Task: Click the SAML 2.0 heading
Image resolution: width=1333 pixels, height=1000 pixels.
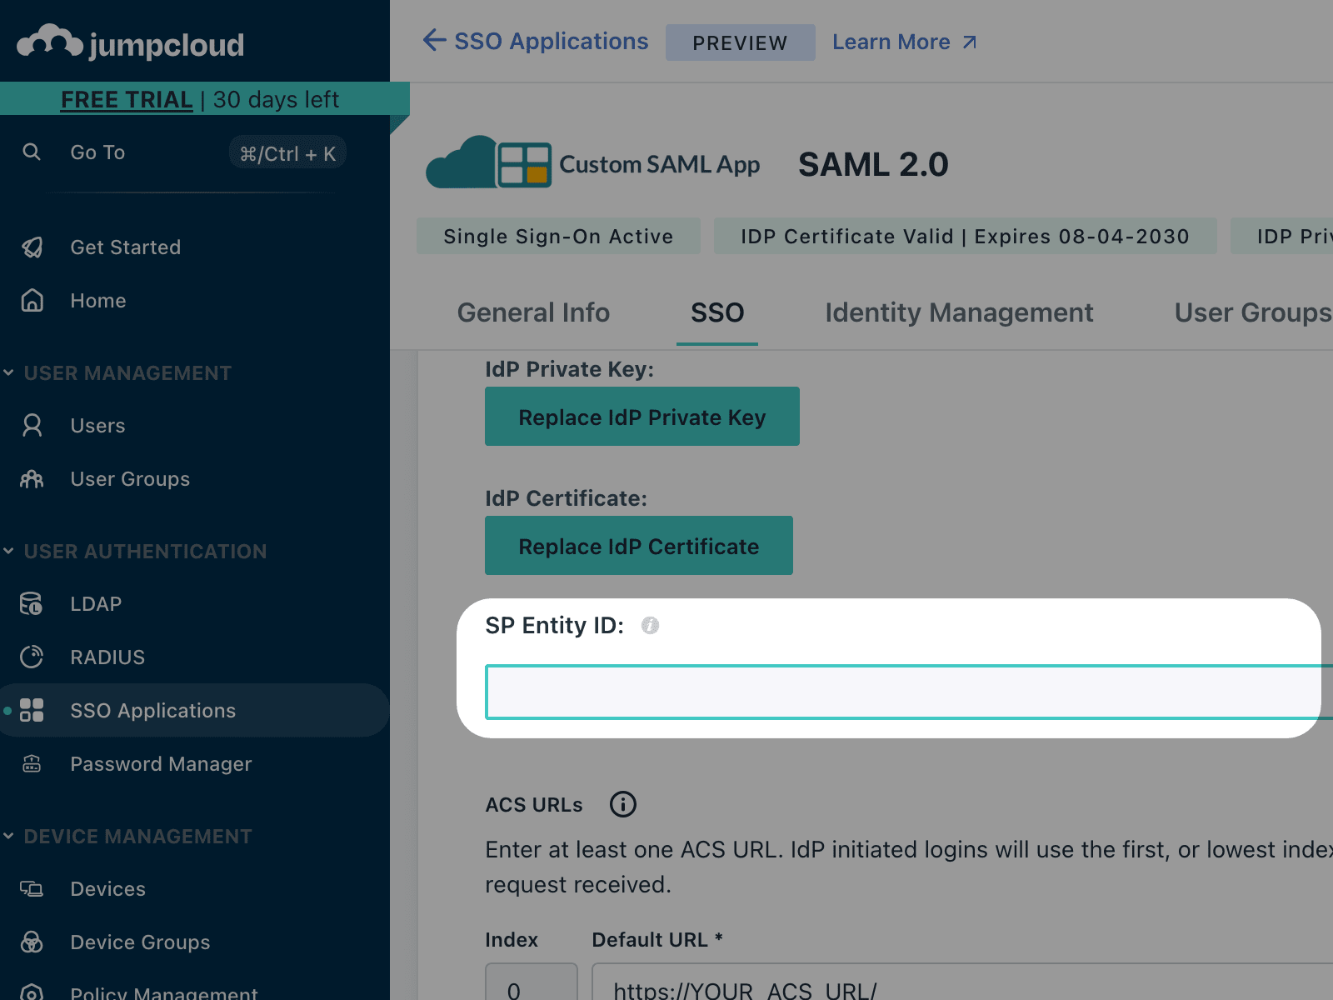Action: [873, 164]
